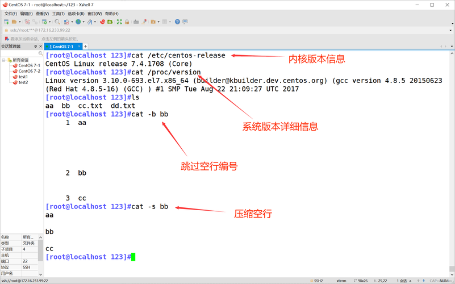455x284 pixels.
Task: Click the grey up arrow in status bar
Action: (x=418, y=281)
